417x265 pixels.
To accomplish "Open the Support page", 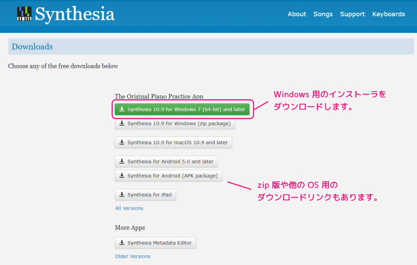I will (x=352, y=14).
